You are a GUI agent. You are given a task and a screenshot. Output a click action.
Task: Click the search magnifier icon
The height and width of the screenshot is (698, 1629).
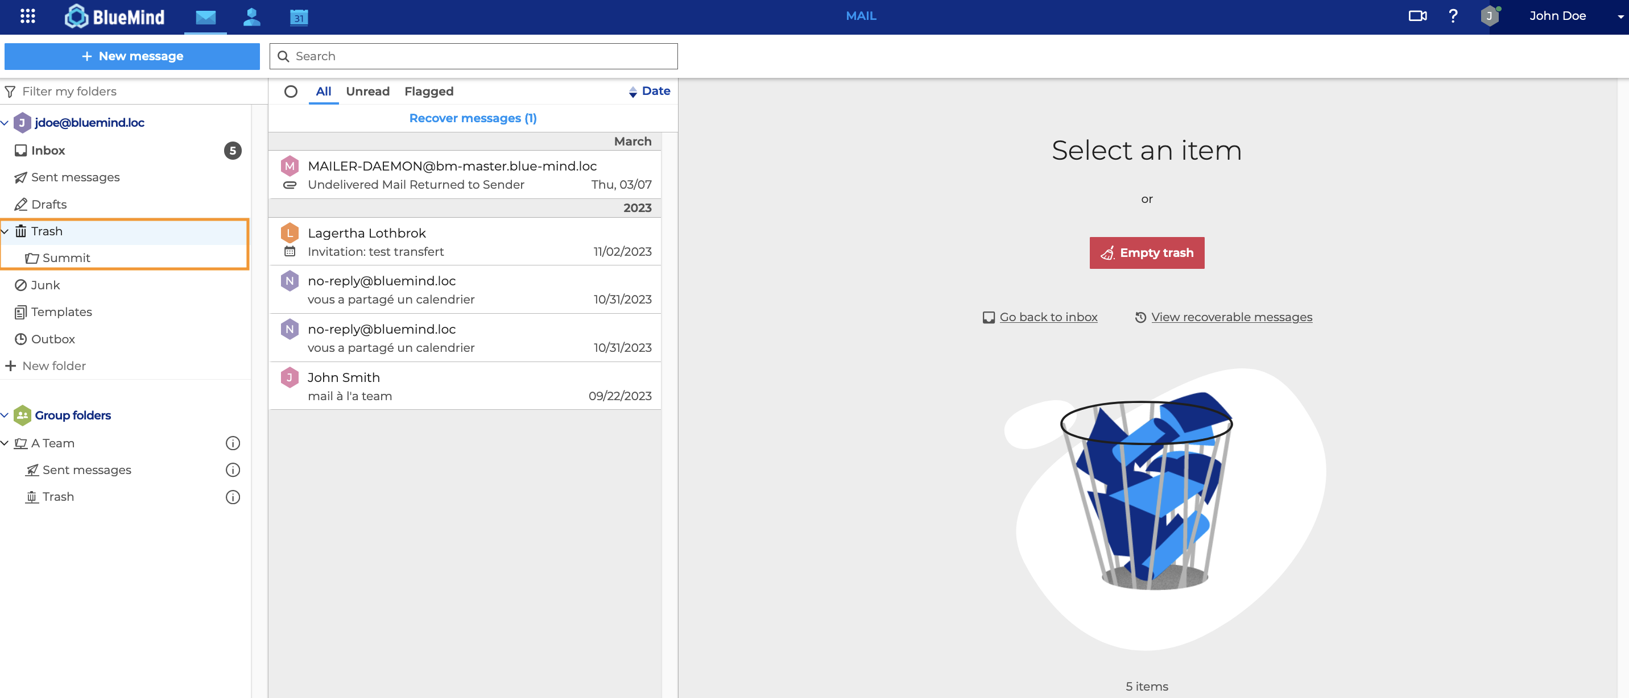pos(283,56)
